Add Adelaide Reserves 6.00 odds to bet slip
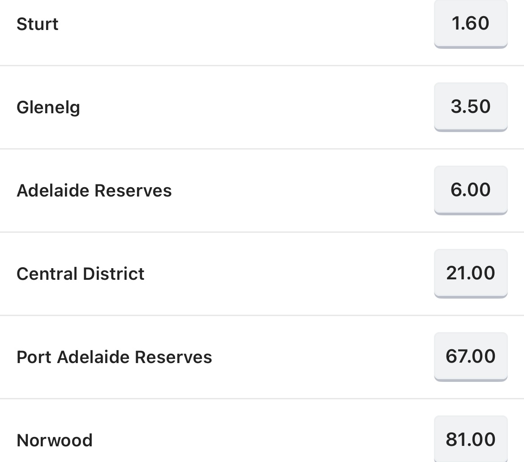 (x=471, y=190)
